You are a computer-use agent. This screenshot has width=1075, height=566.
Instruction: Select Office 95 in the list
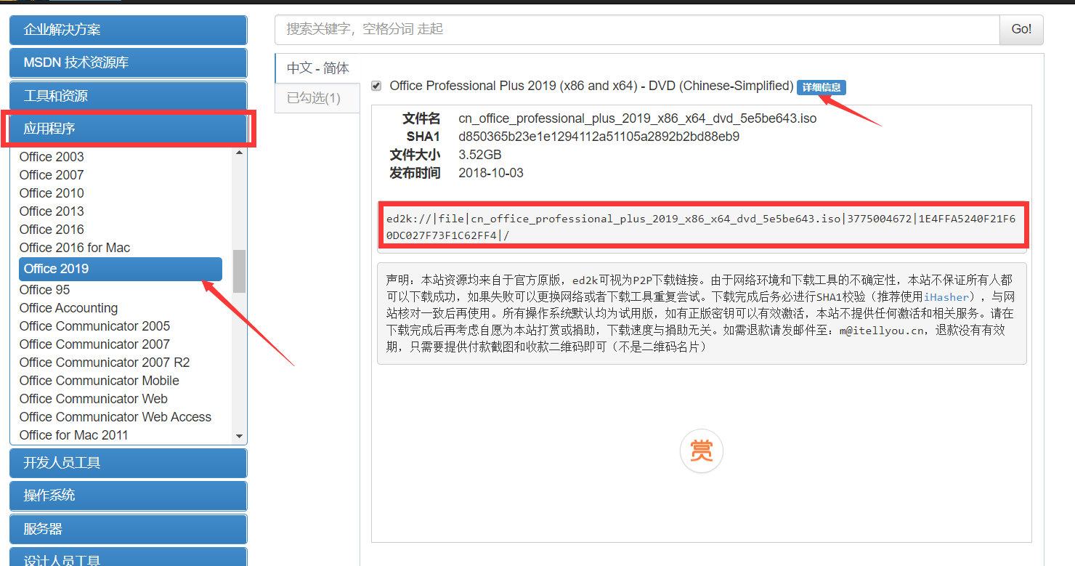coord(45,290)
